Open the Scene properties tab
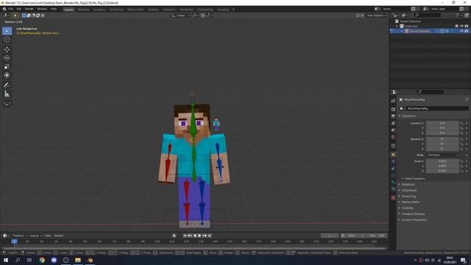The width and height of the screenshot is (471, 265). pyautogui.click(x=393, y=130)
